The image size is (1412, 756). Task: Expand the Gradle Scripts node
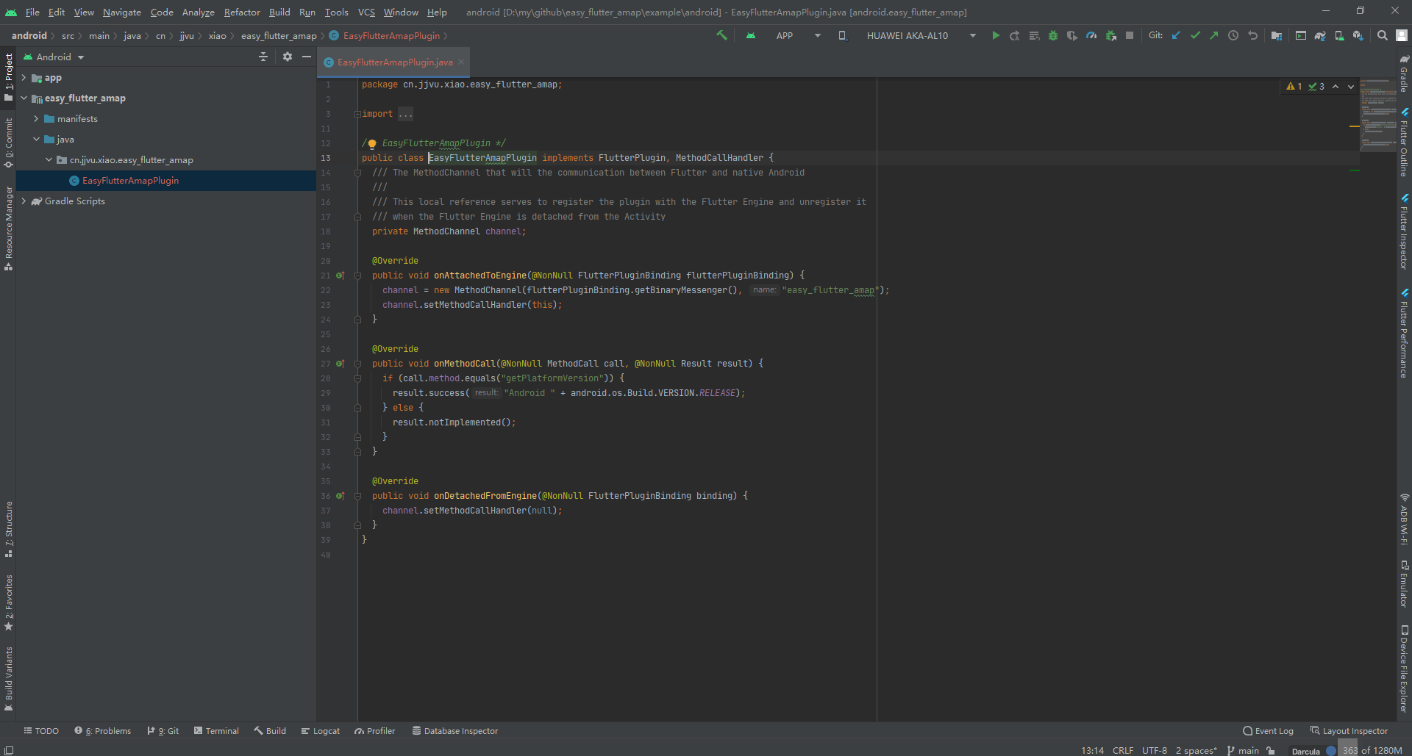(x=23, y=201)
